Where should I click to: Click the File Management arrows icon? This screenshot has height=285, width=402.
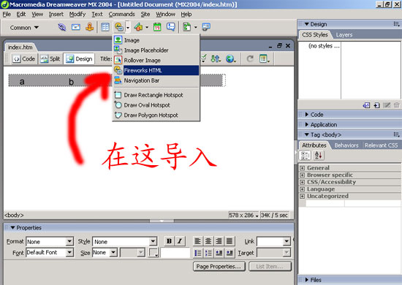216,59
